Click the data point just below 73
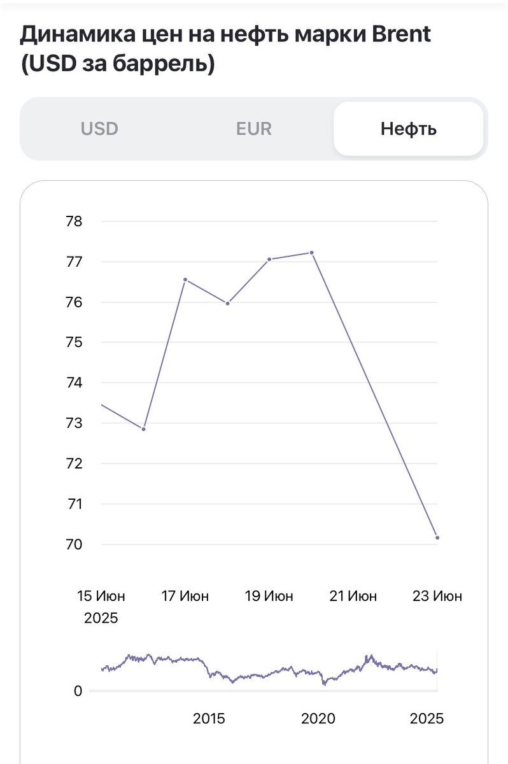508x764 pixels. pos(144,429)
